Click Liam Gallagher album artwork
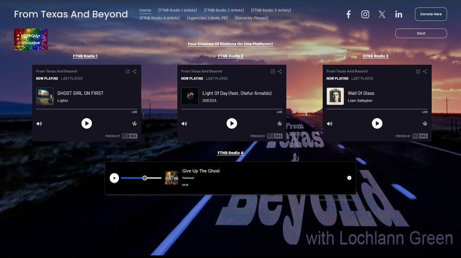The height and width of the screenshot is (258, 461). tap(335, 96)
